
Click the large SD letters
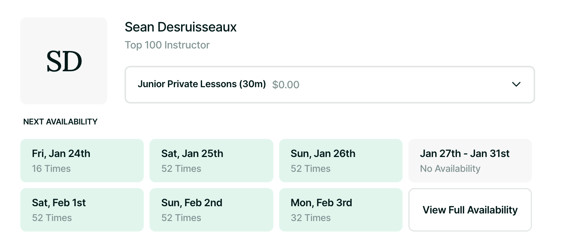[x=64, y=61]
